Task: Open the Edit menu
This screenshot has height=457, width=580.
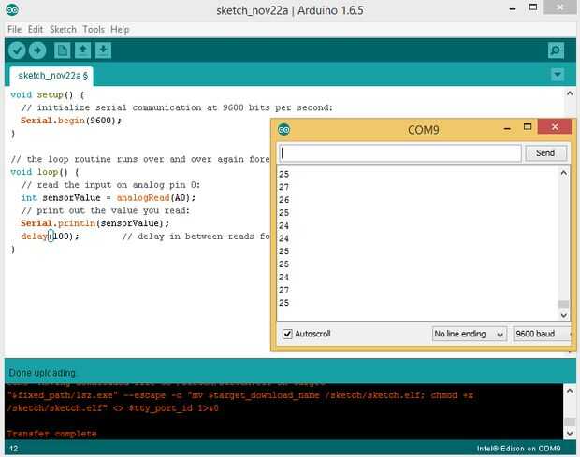Action: coord(36,30)
